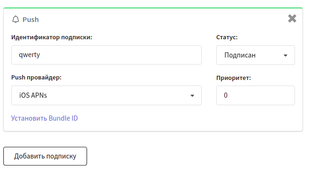Focus the Идентификатор подписки field with qwerty
The height and width of the screenshot is (173, 309).
pyautogui.click(x=106, y=55)
